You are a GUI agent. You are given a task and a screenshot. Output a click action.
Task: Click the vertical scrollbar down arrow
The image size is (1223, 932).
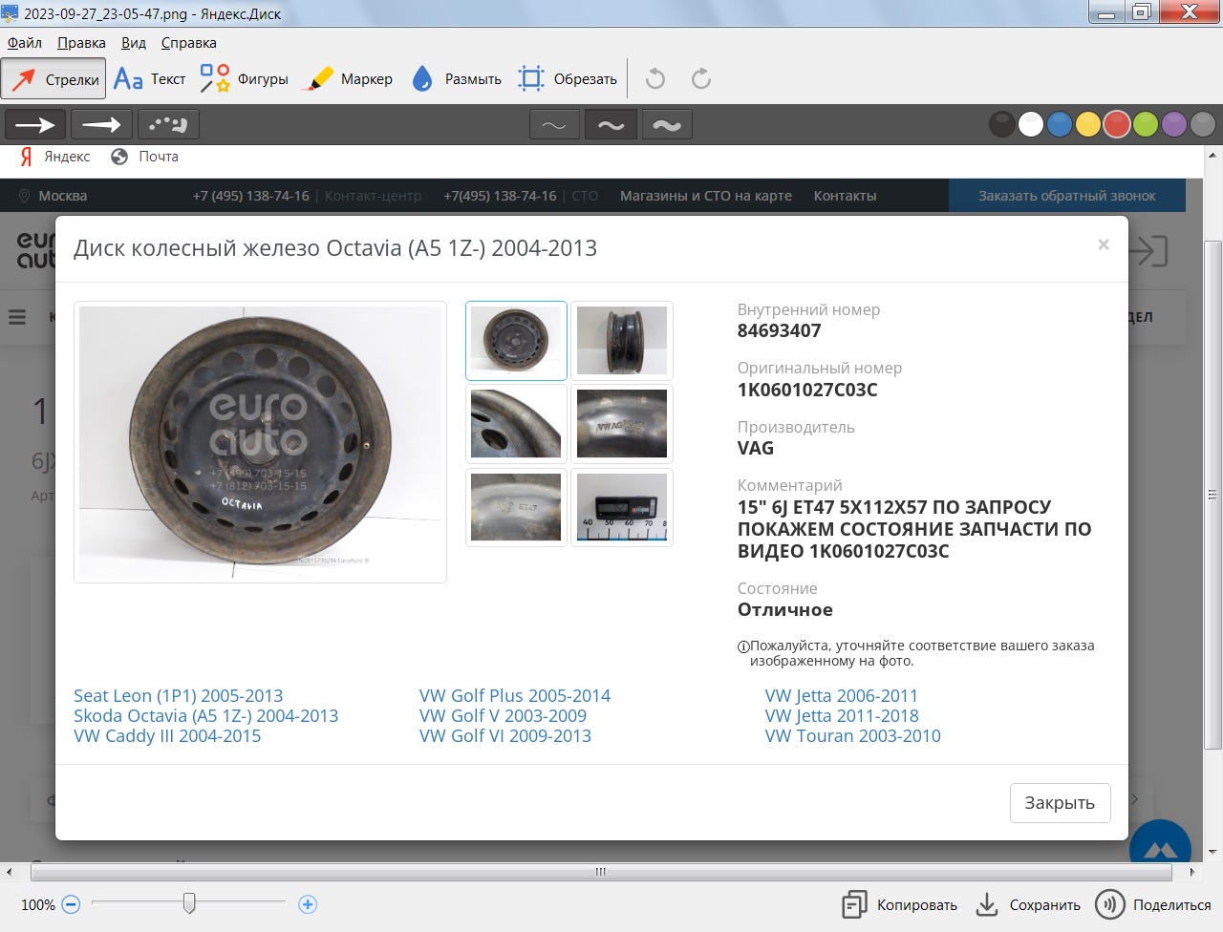click(x=1212, y=852)
